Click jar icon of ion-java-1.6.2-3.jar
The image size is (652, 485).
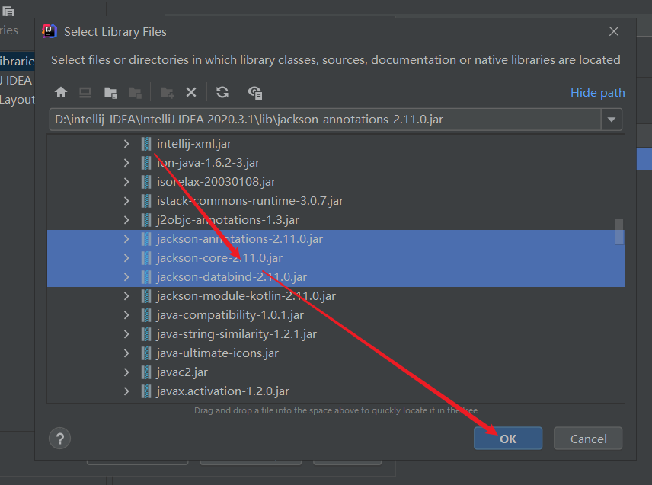pos(146,163)
